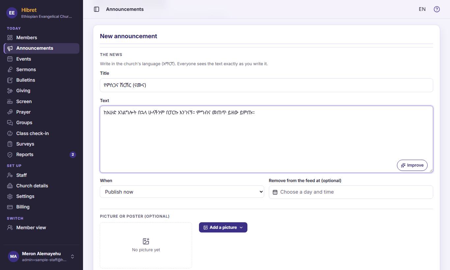Click the calendar icon beside Events
450x270 pixels.
10,59
